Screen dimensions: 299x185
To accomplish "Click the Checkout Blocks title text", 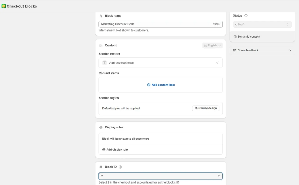I will pyautogui.click(x=22, y=6).
